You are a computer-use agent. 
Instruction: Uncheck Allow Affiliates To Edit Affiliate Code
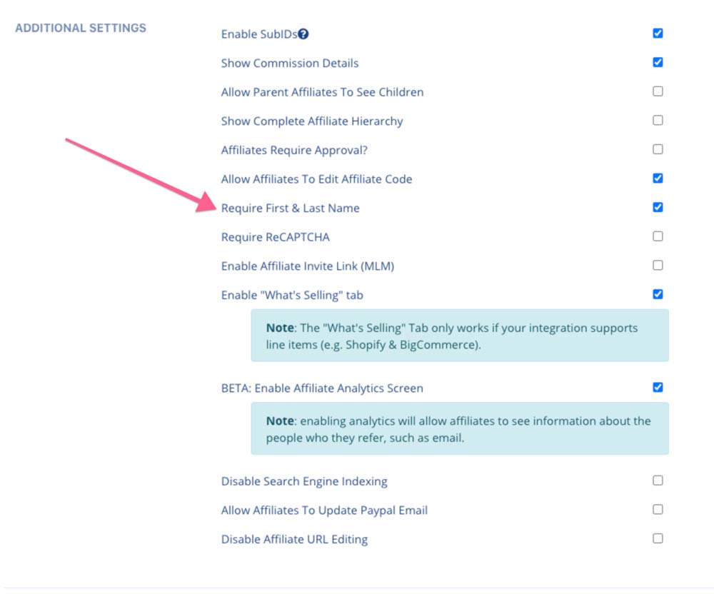point(658,178)
